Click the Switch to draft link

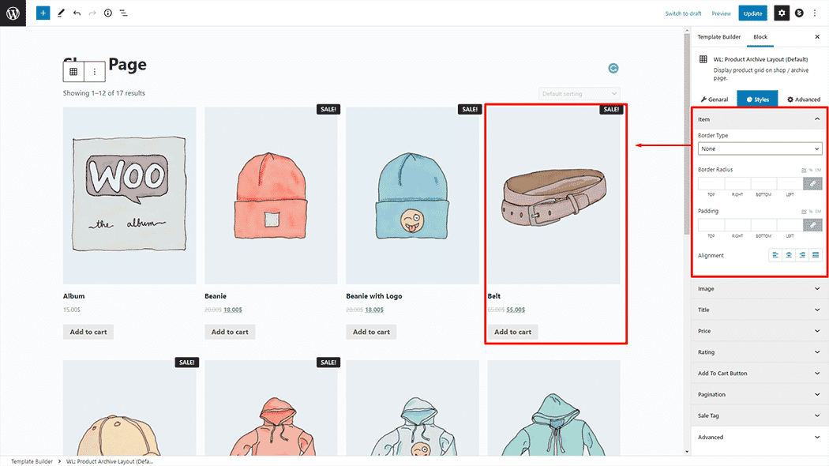(x=683, y=13)
